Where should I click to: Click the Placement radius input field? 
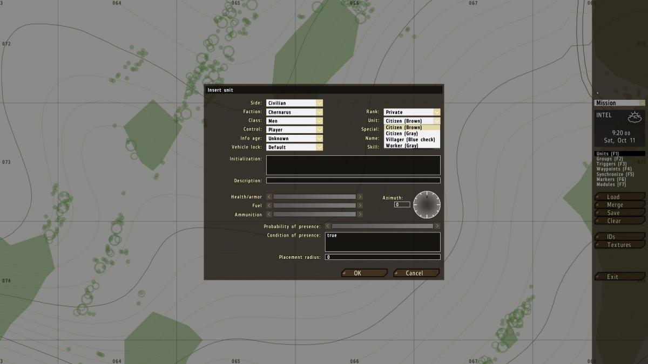pyautogui.click(x=382, y=257)
